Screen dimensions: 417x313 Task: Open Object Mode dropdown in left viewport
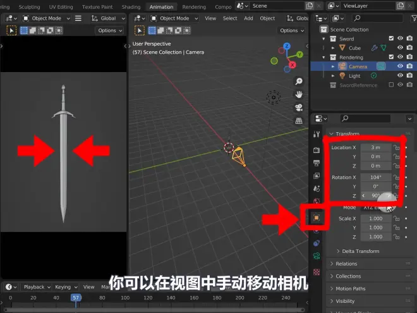(47, 18)
